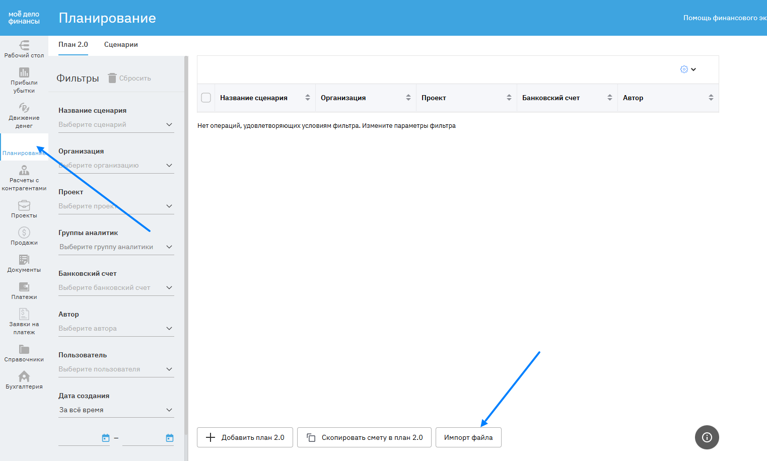Open the Платежи wallet section

pyautogui.click(x=24, y=291)
